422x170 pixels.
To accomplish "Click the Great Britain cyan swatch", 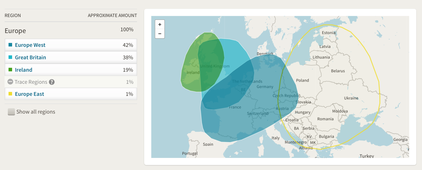I will pos(10,57).
